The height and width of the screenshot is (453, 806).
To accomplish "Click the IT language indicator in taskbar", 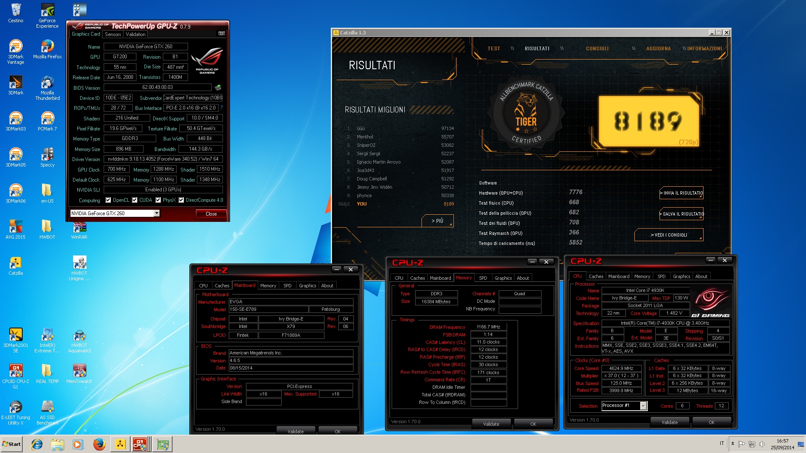I will point(722,443).
